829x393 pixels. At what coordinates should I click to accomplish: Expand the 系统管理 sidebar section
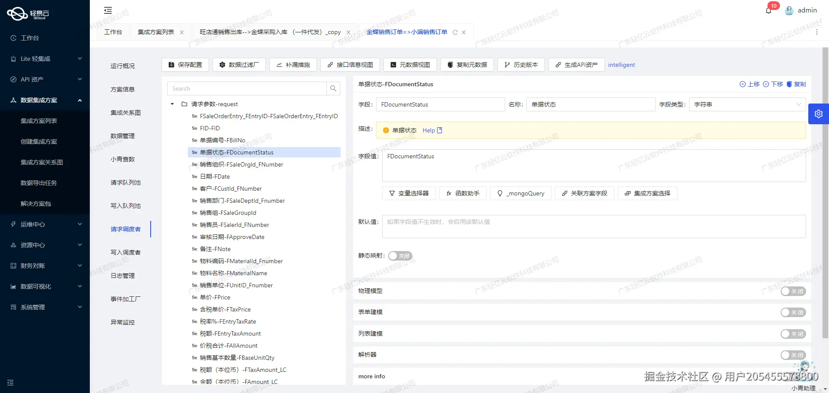coord(45,307)
